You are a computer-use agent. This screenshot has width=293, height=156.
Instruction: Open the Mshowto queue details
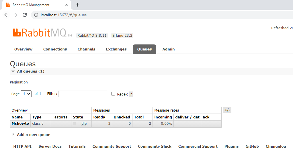[x=20, y=124]
